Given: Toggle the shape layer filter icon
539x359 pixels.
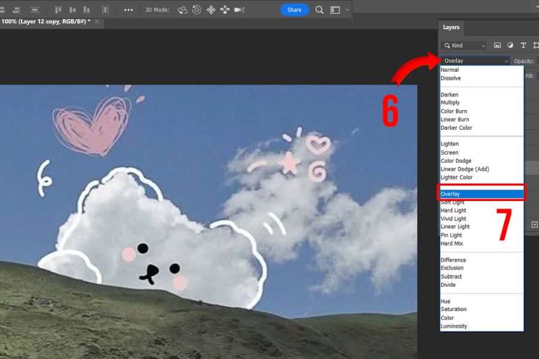Looking at the screenshot, I should click(535, 45).
